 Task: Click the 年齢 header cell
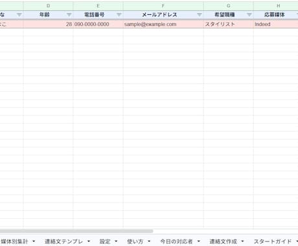point(48,15)
